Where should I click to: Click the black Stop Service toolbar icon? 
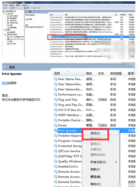[34, 8]
